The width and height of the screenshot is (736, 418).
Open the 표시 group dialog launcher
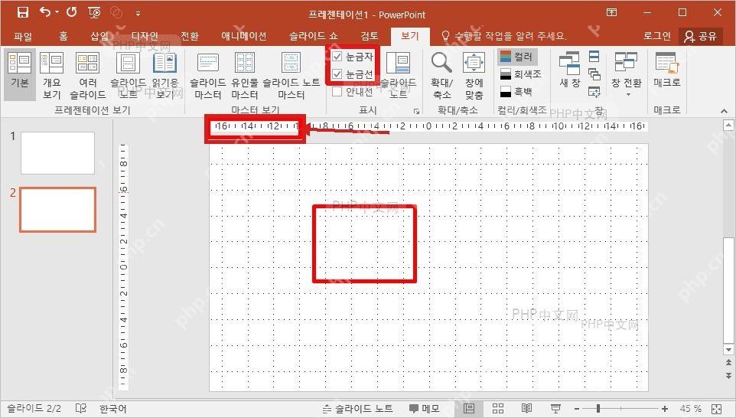pyautogui.click(x=416, y=111)
